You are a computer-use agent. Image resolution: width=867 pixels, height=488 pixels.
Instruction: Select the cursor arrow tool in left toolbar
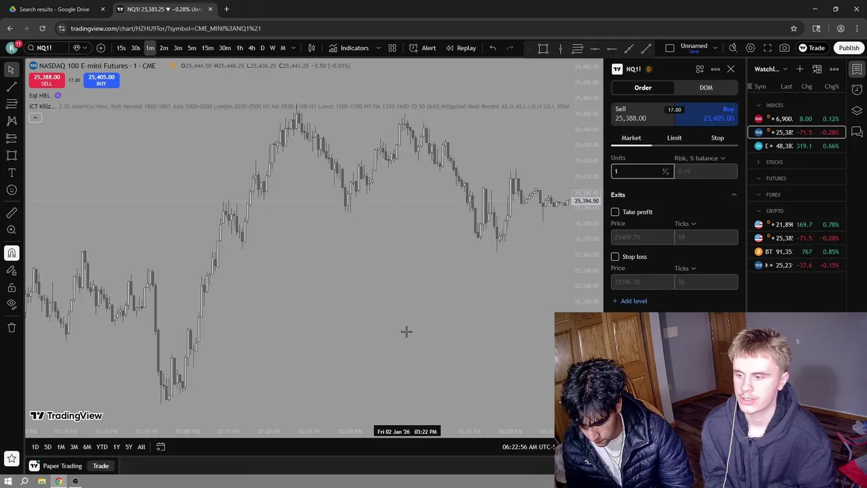[11, 70]
